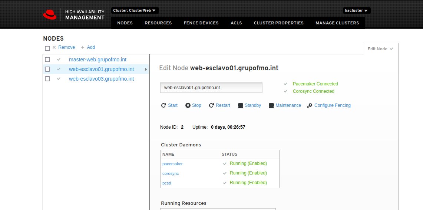Viewport: 423px width, 210px height.
Task: Click the Cluster Daemons heading
Action: click(181, 145)
